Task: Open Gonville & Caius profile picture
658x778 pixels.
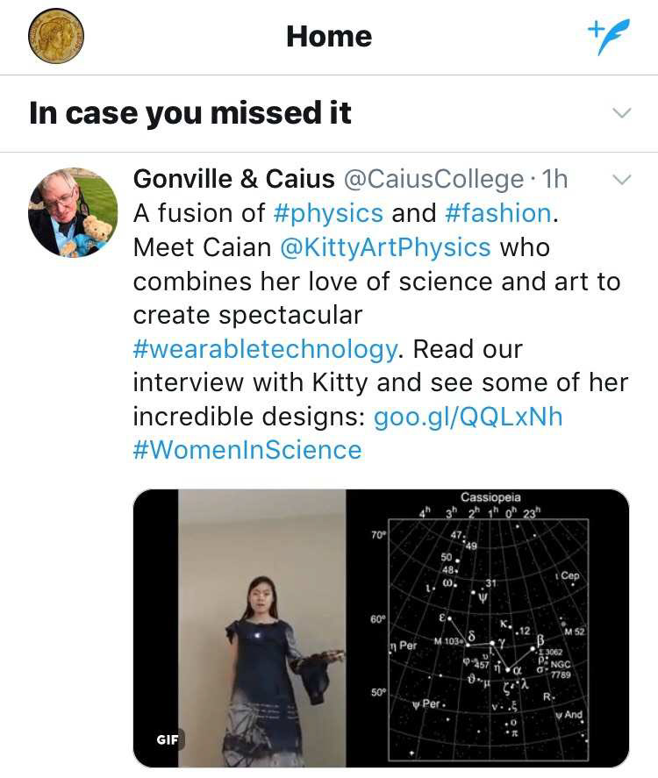Action: click(x=73, y=213)
